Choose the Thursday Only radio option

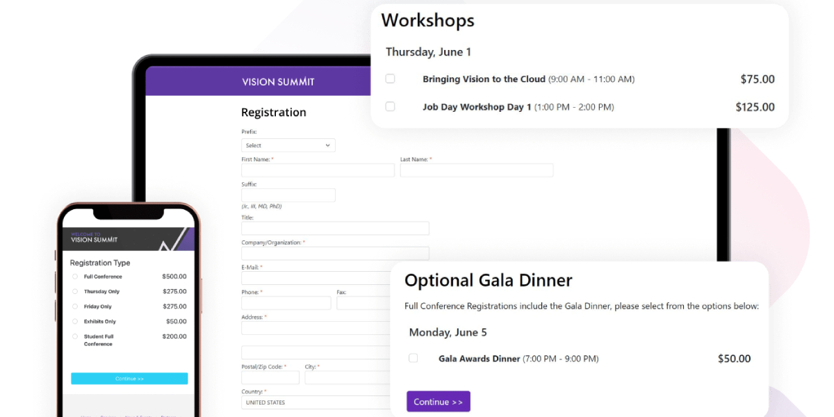point(75,292)
